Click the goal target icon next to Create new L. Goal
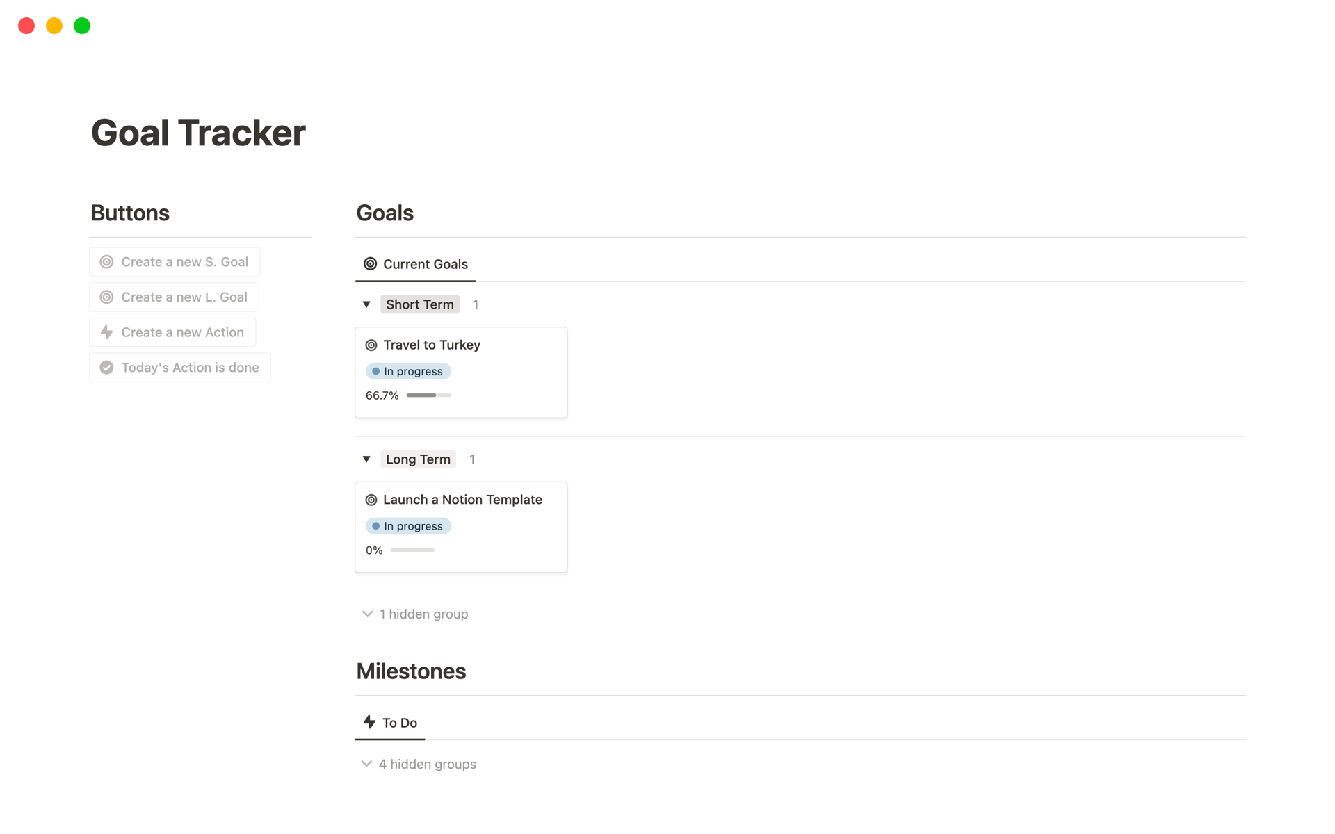The image size is (1335, 834). point(106,297)
